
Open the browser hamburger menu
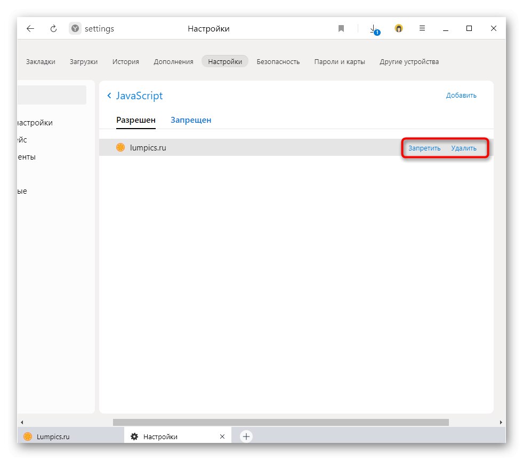point(422,28)
